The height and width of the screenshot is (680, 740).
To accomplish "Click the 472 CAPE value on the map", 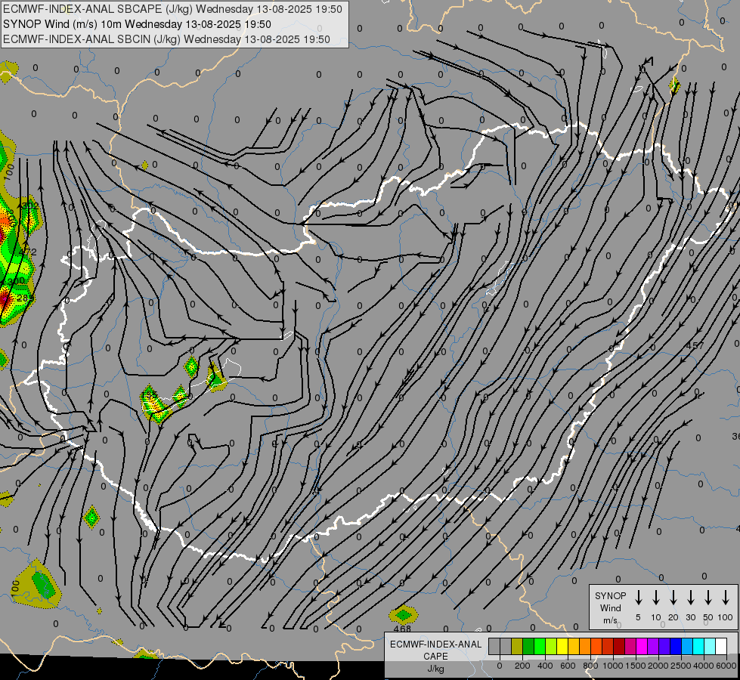I will click(x=28, y=252).
